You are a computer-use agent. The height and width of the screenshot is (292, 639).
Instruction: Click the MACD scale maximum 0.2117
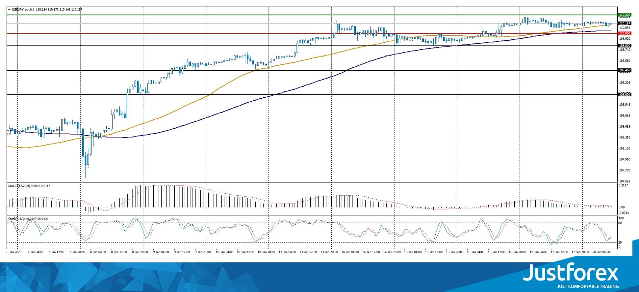[624, 185]
